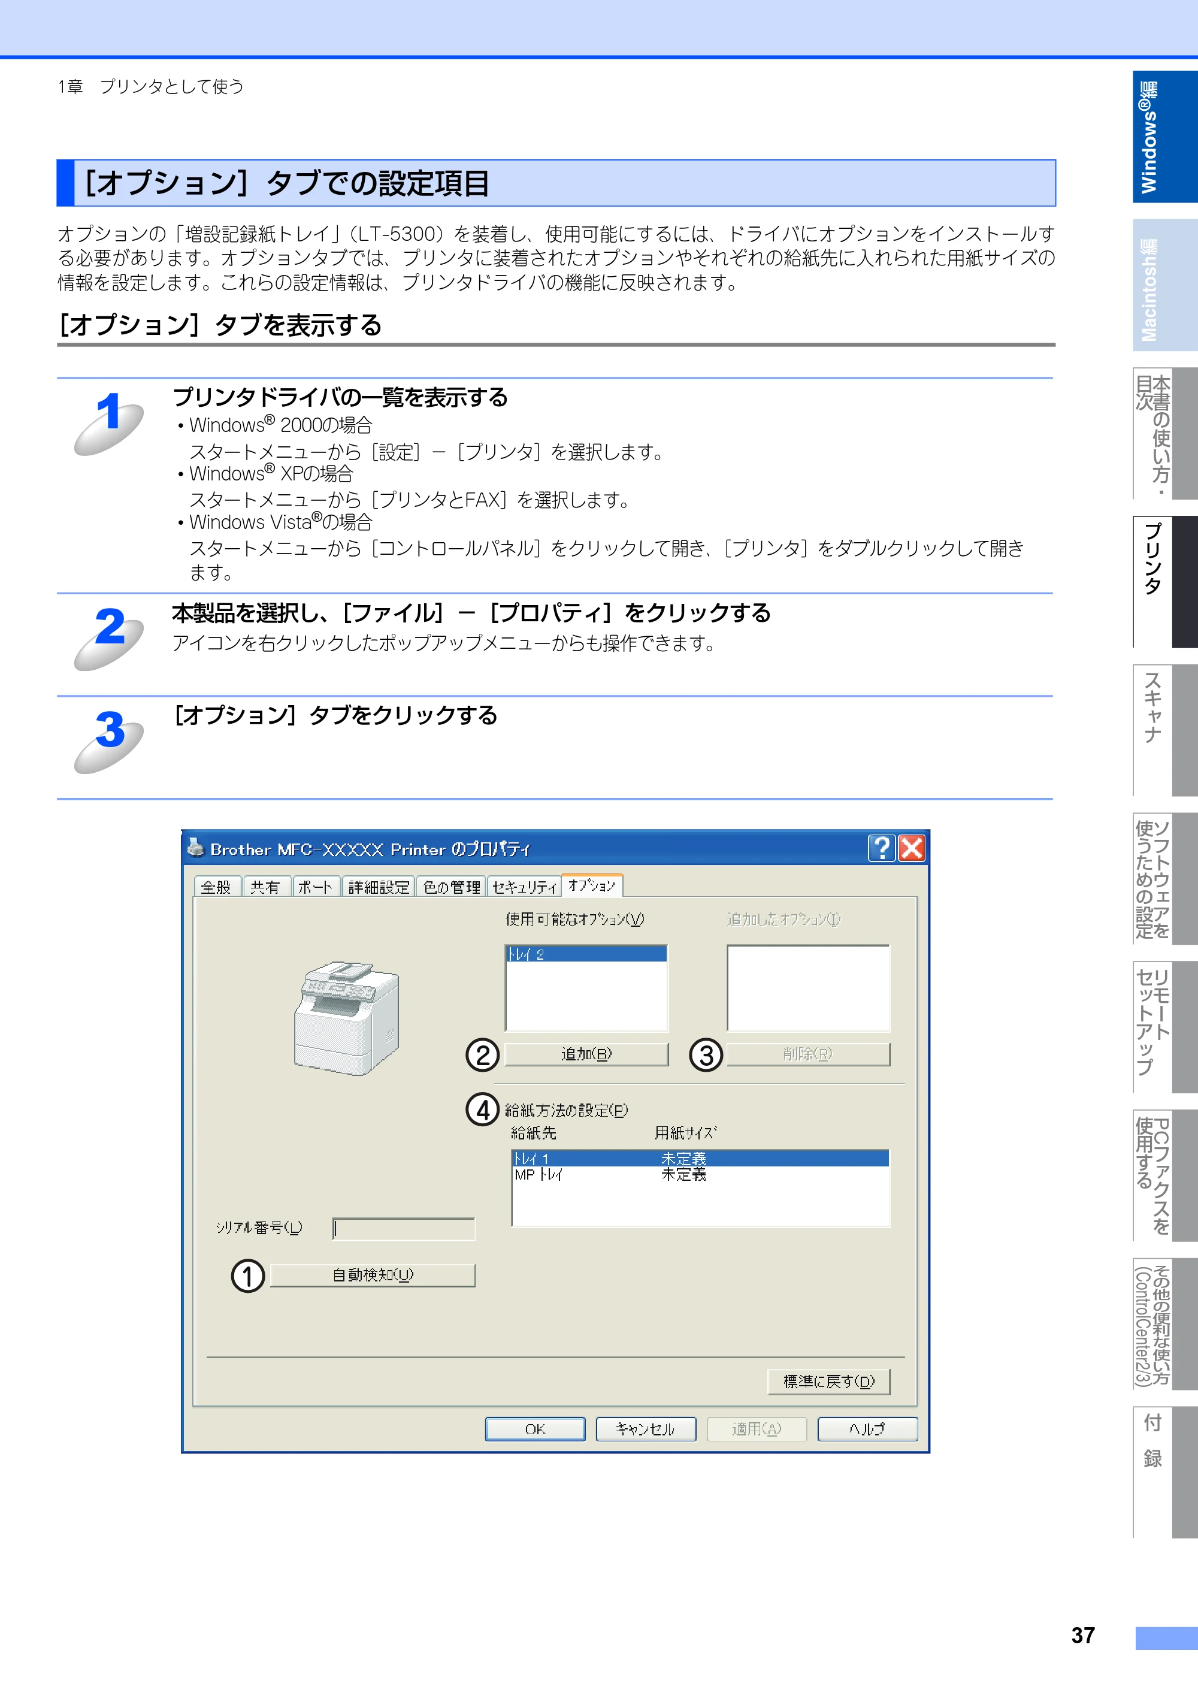
Task: Open ソフトウェアを使うための設定 side tab
Action: point(1165,879)
